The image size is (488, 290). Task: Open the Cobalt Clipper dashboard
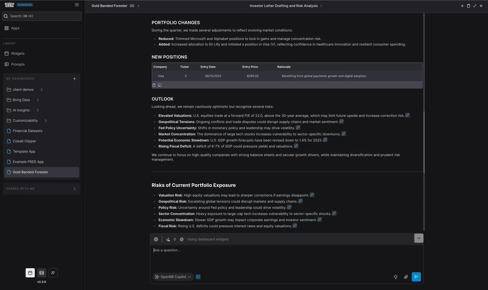click(24, 141)
